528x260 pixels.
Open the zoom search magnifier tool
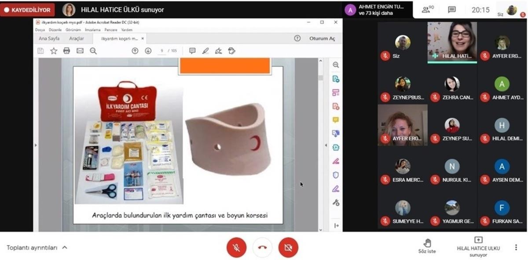92,51
